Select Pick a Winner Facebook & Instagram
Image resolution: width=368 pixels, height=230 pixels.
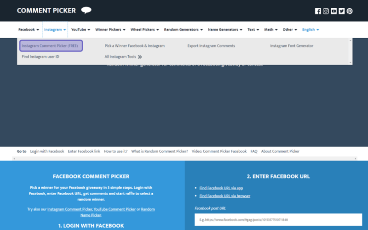pos(134,46)
